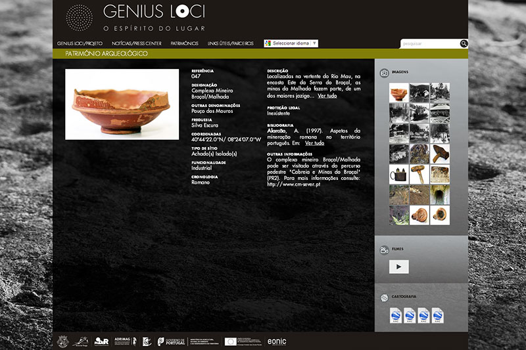This screenshot has width=526, height=350.
Task: Click the video camera icon beside Filmes
Action: tap(384, 250)
